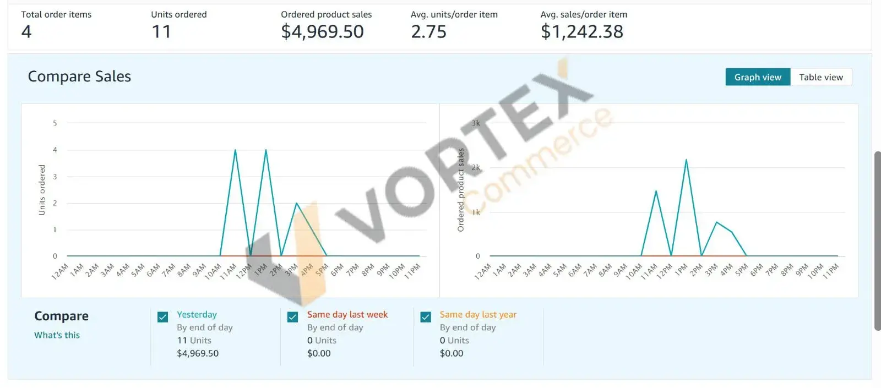Viewport: 881px width, 388px height.
Task: Click the Units ordered total of 11
Action: click(161, 32)
